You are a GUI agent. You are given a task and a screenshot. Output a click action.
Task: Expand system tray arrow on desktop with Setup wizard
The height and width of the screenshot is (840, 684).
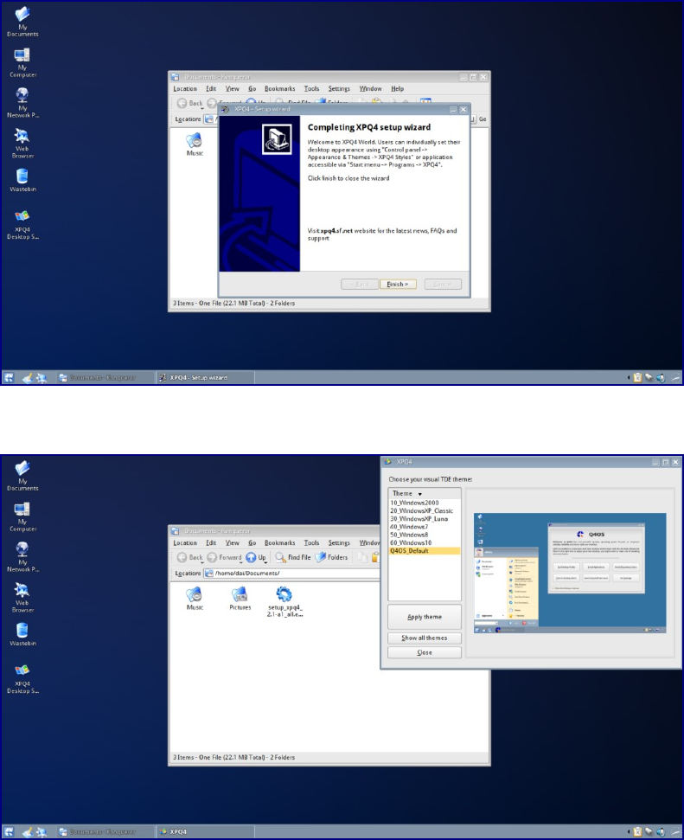(x=629, y=378)
